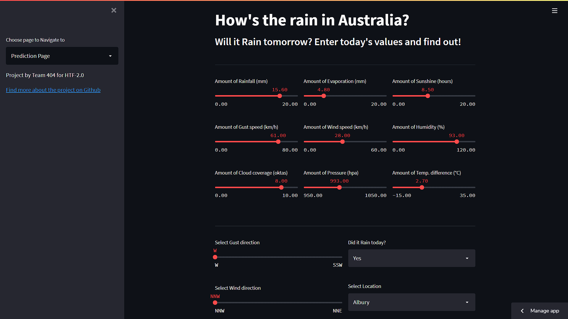The width and height of the screenshot is (568, 319).
Task: Adjust the Amount of Sunshine slider
Action: tap(427, 96)
